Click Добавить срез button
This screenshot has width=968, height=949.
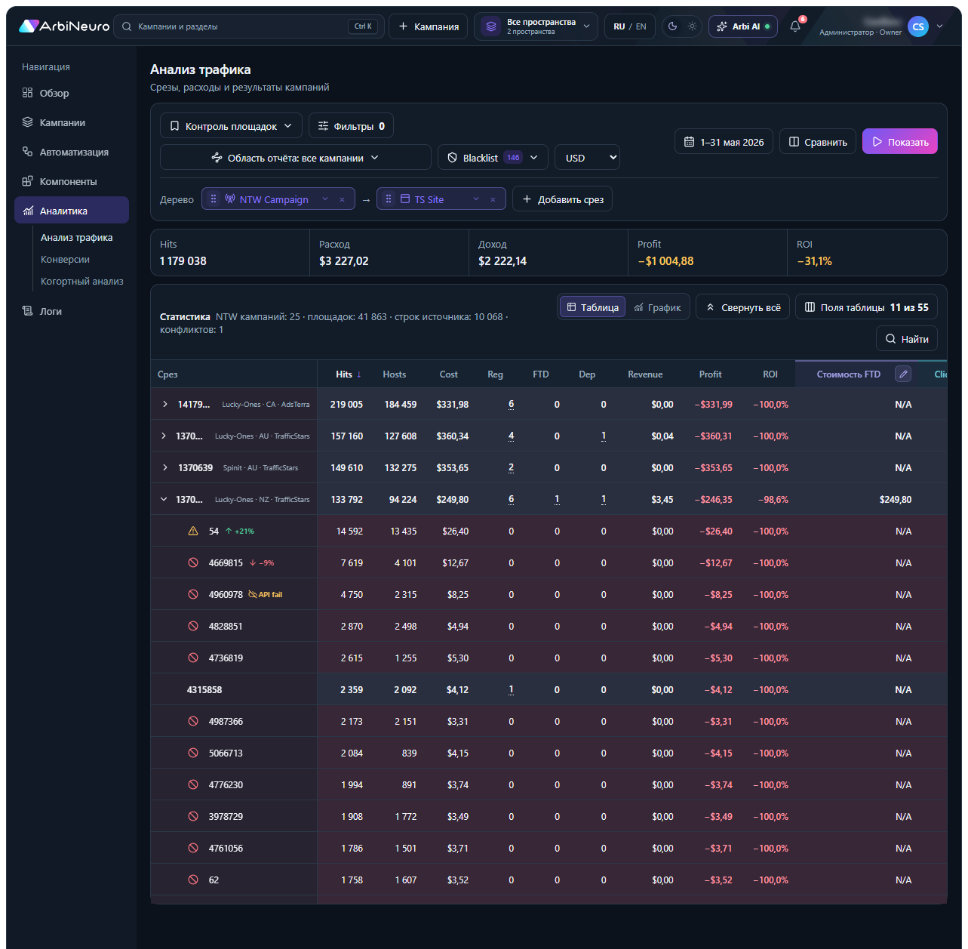pyautogui.click(x=562, y=199)
